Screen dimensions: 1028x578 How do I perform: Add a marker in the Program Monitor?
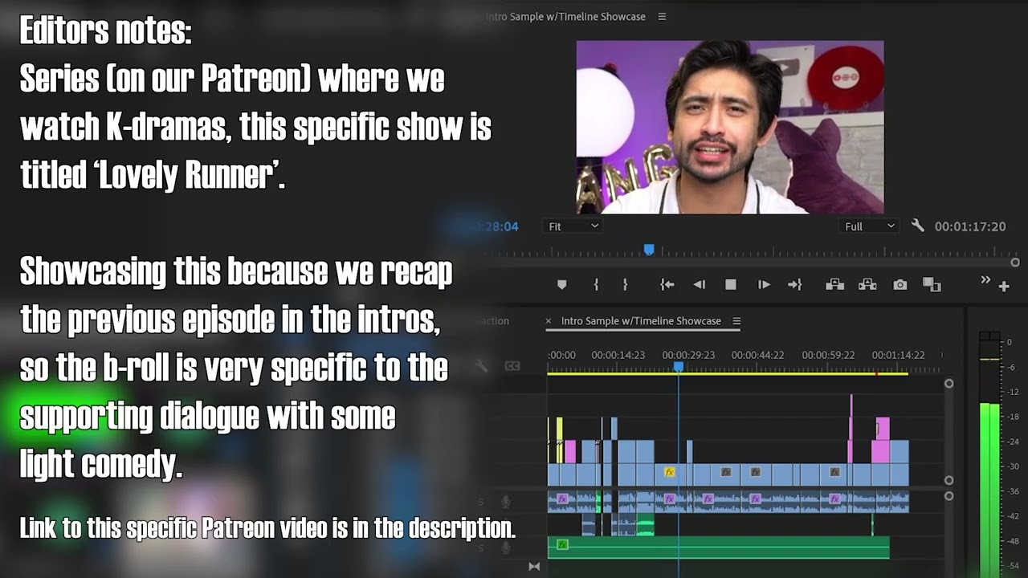[x=561, y=285]
